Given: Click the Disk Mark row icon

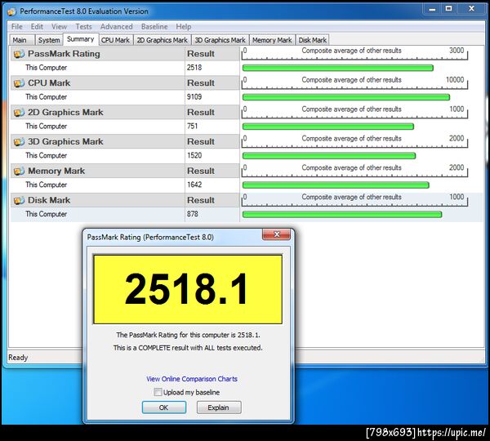Looking at the screenshot, I should coord(19,200).
